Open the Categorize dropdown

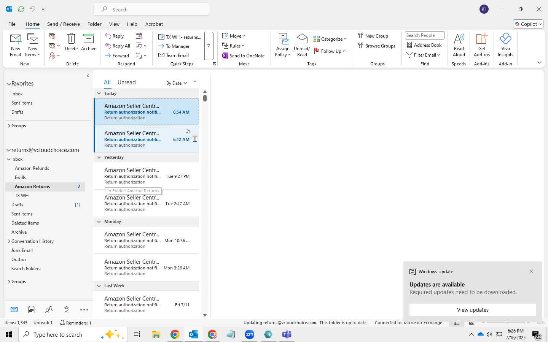[x=330, y=39]
